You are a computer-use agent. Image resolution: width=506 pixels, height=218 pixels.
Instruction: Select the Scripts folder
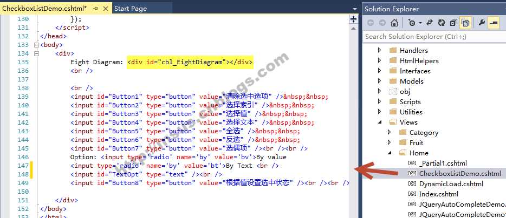coord(410,102)
